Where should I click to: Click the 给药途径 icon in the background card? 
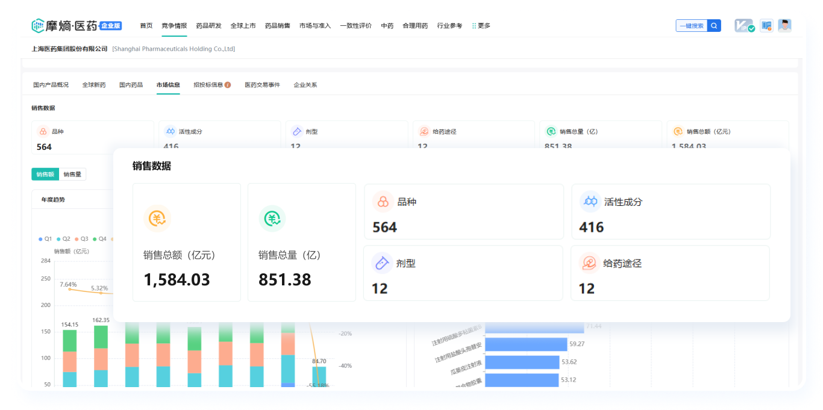pos(424,131)
